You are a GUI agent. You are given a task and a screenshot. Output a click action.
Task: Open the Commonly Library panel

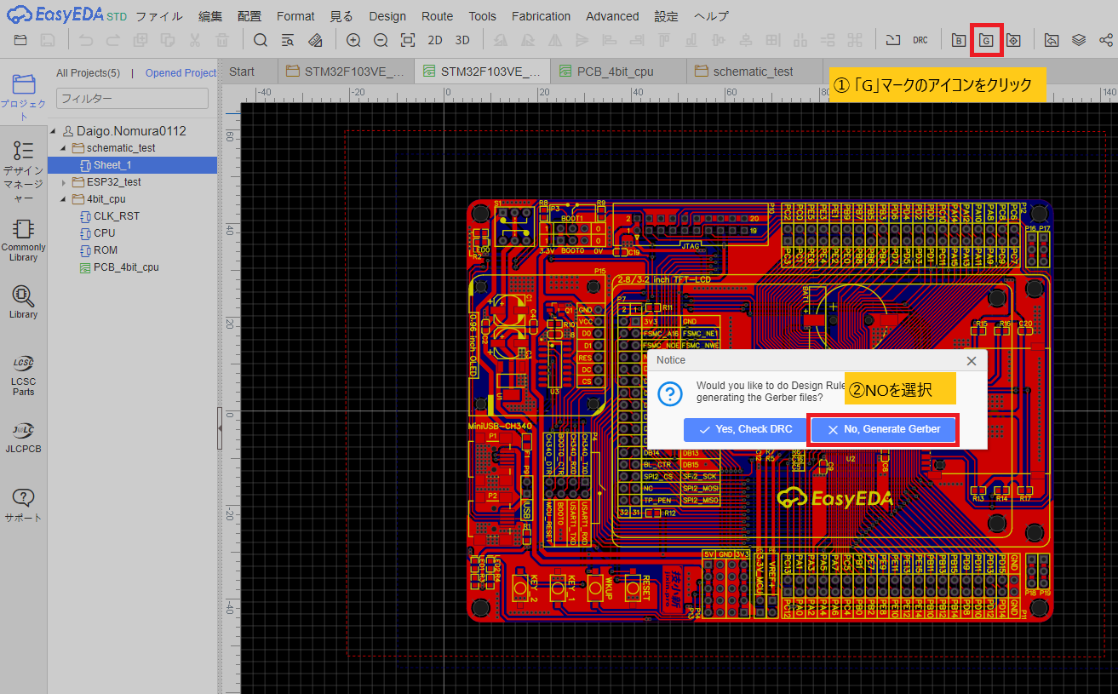point(23,239)
